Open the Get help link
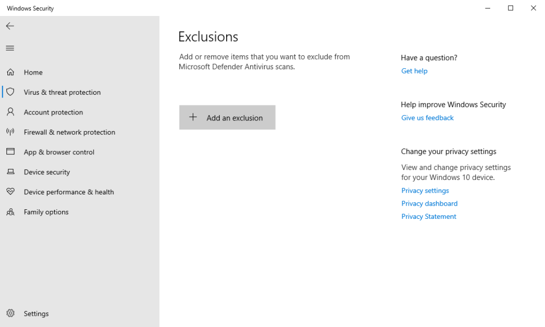Viewport: 545px width, 327px height. [x=414, y=70]
